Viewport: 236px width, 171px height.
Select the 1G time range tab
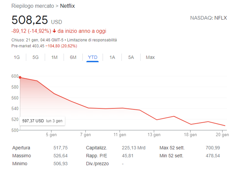(17, 57)
